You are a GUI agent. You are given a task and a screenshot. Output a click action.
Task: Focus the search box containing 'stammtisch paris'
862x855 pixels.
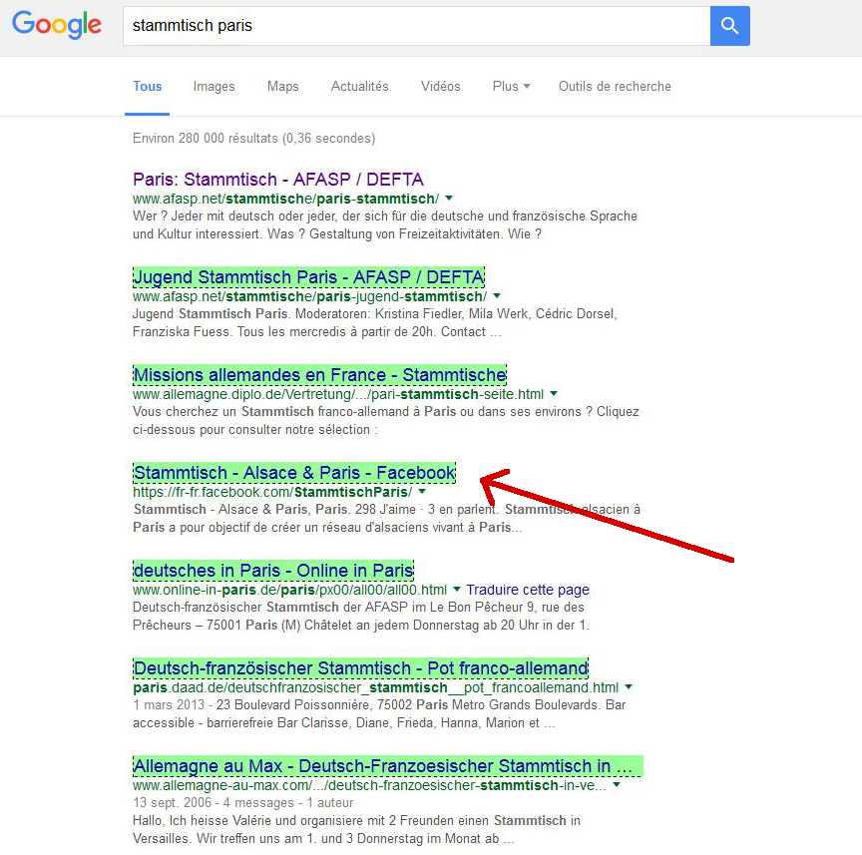click(x=416, y=26)
